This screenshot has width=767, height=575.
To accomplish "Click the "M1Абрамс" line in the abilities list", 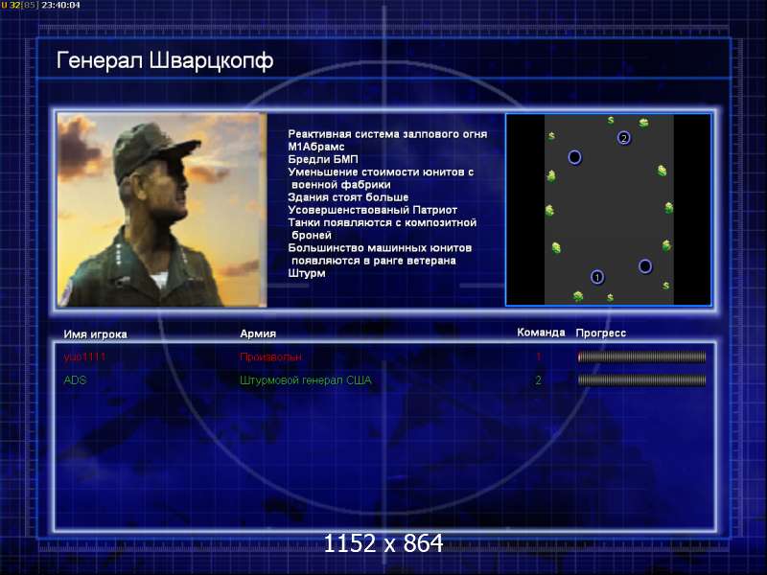I will pyautogui.click(x=316, y=147).
